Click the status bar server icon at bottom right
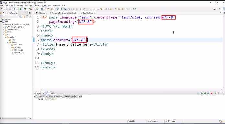225x124 pixels. point(221,121)
